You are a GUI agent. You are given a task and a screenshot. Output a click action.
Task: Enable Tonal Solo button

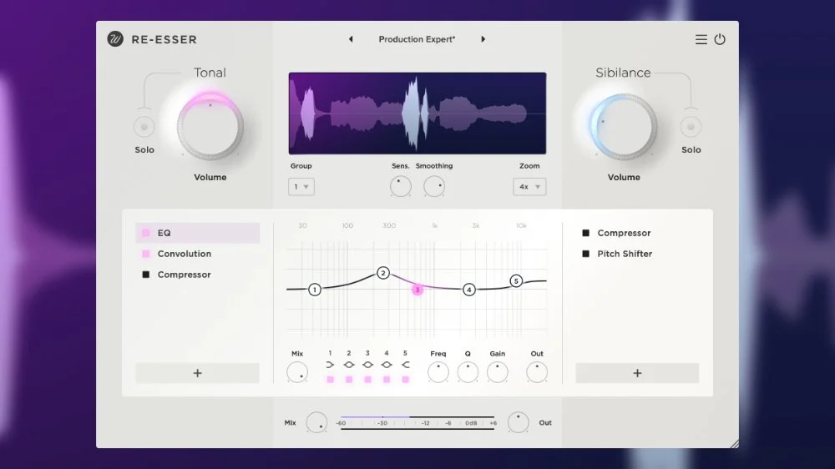coord(144,127)
